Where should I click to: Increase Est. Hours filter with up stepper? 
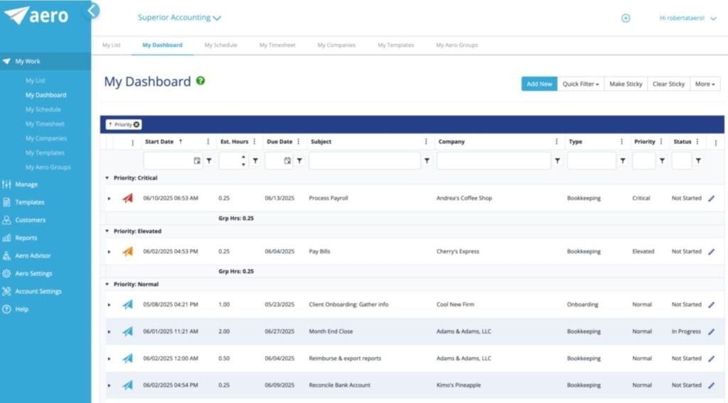point(243,157)
